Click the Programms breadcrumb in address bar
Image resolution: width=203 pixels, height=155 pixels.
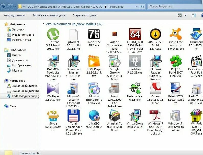point(116,7)
